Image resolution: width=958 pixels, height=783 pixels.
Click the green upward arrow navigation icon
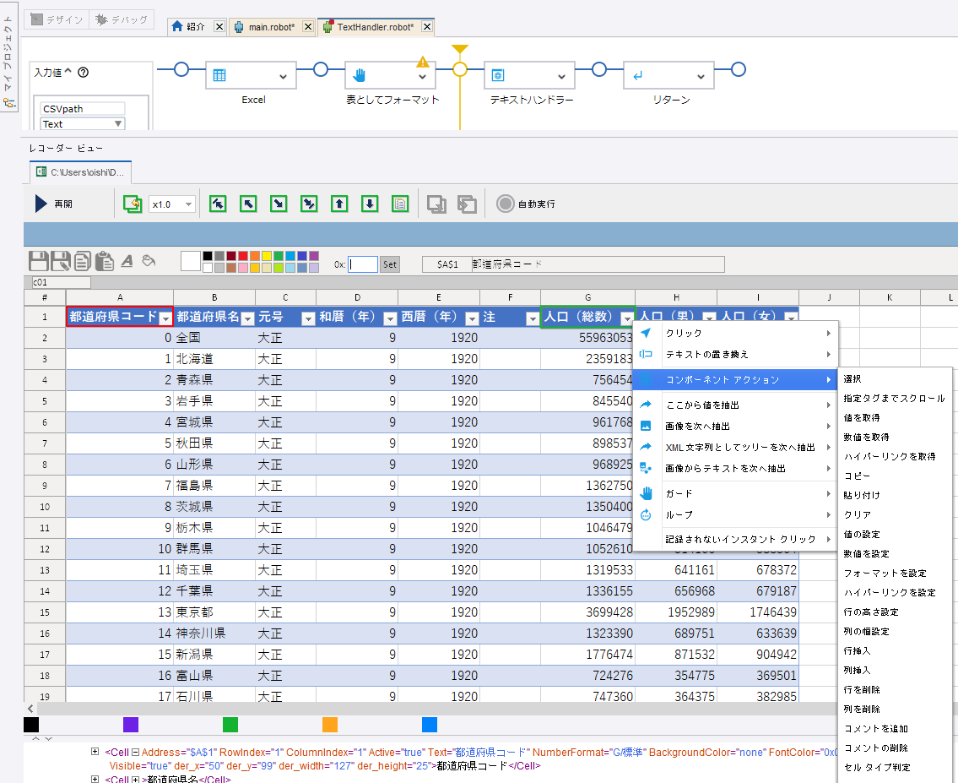click(338, 204)
